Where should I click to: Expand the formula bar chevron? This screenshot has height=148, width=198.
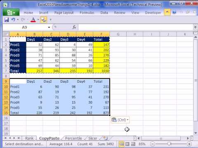coord(195,27)
